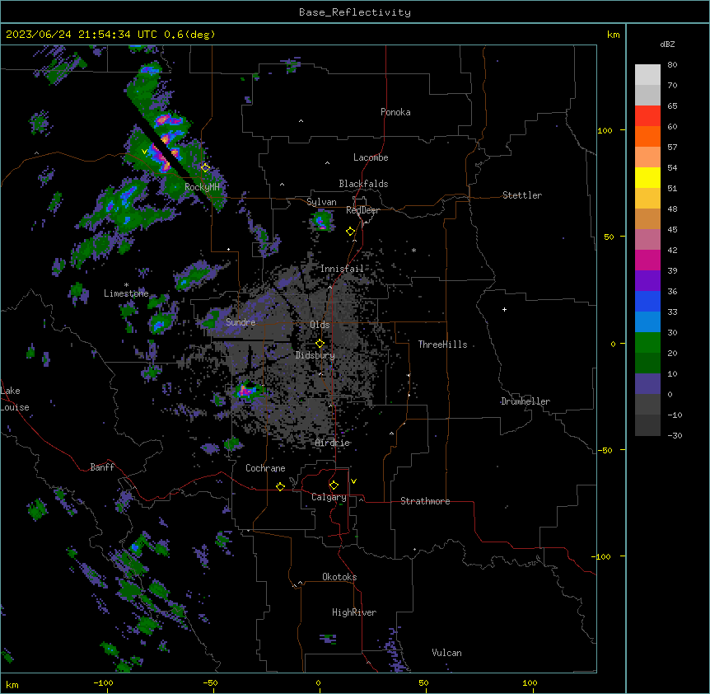
Task: Click the Blackfalds city label
Action: (363, 184)
